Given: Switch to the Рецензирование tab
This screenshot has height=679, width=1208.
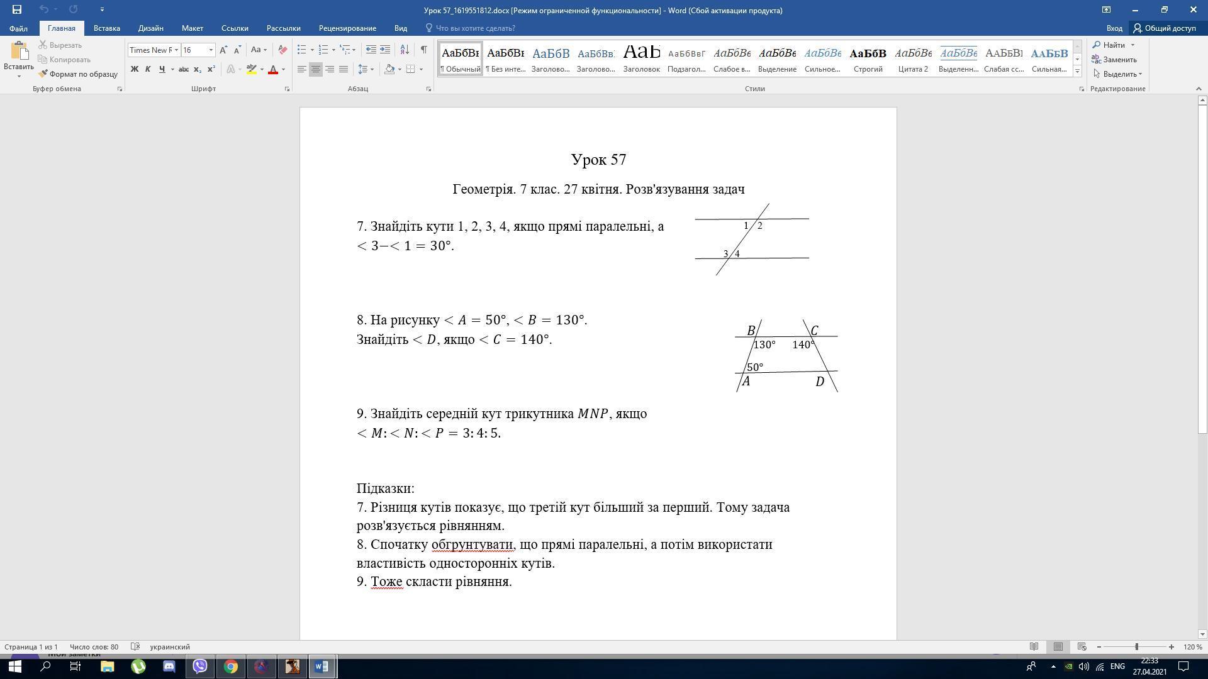Looking at the screenshot, I should coord(347,28).
